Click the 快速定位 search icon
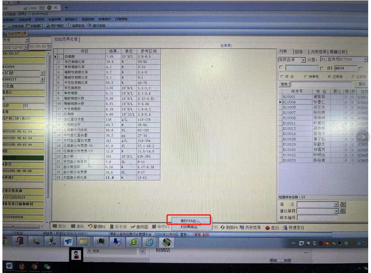The width and height of the screenshot is (371, 273). 286,228
